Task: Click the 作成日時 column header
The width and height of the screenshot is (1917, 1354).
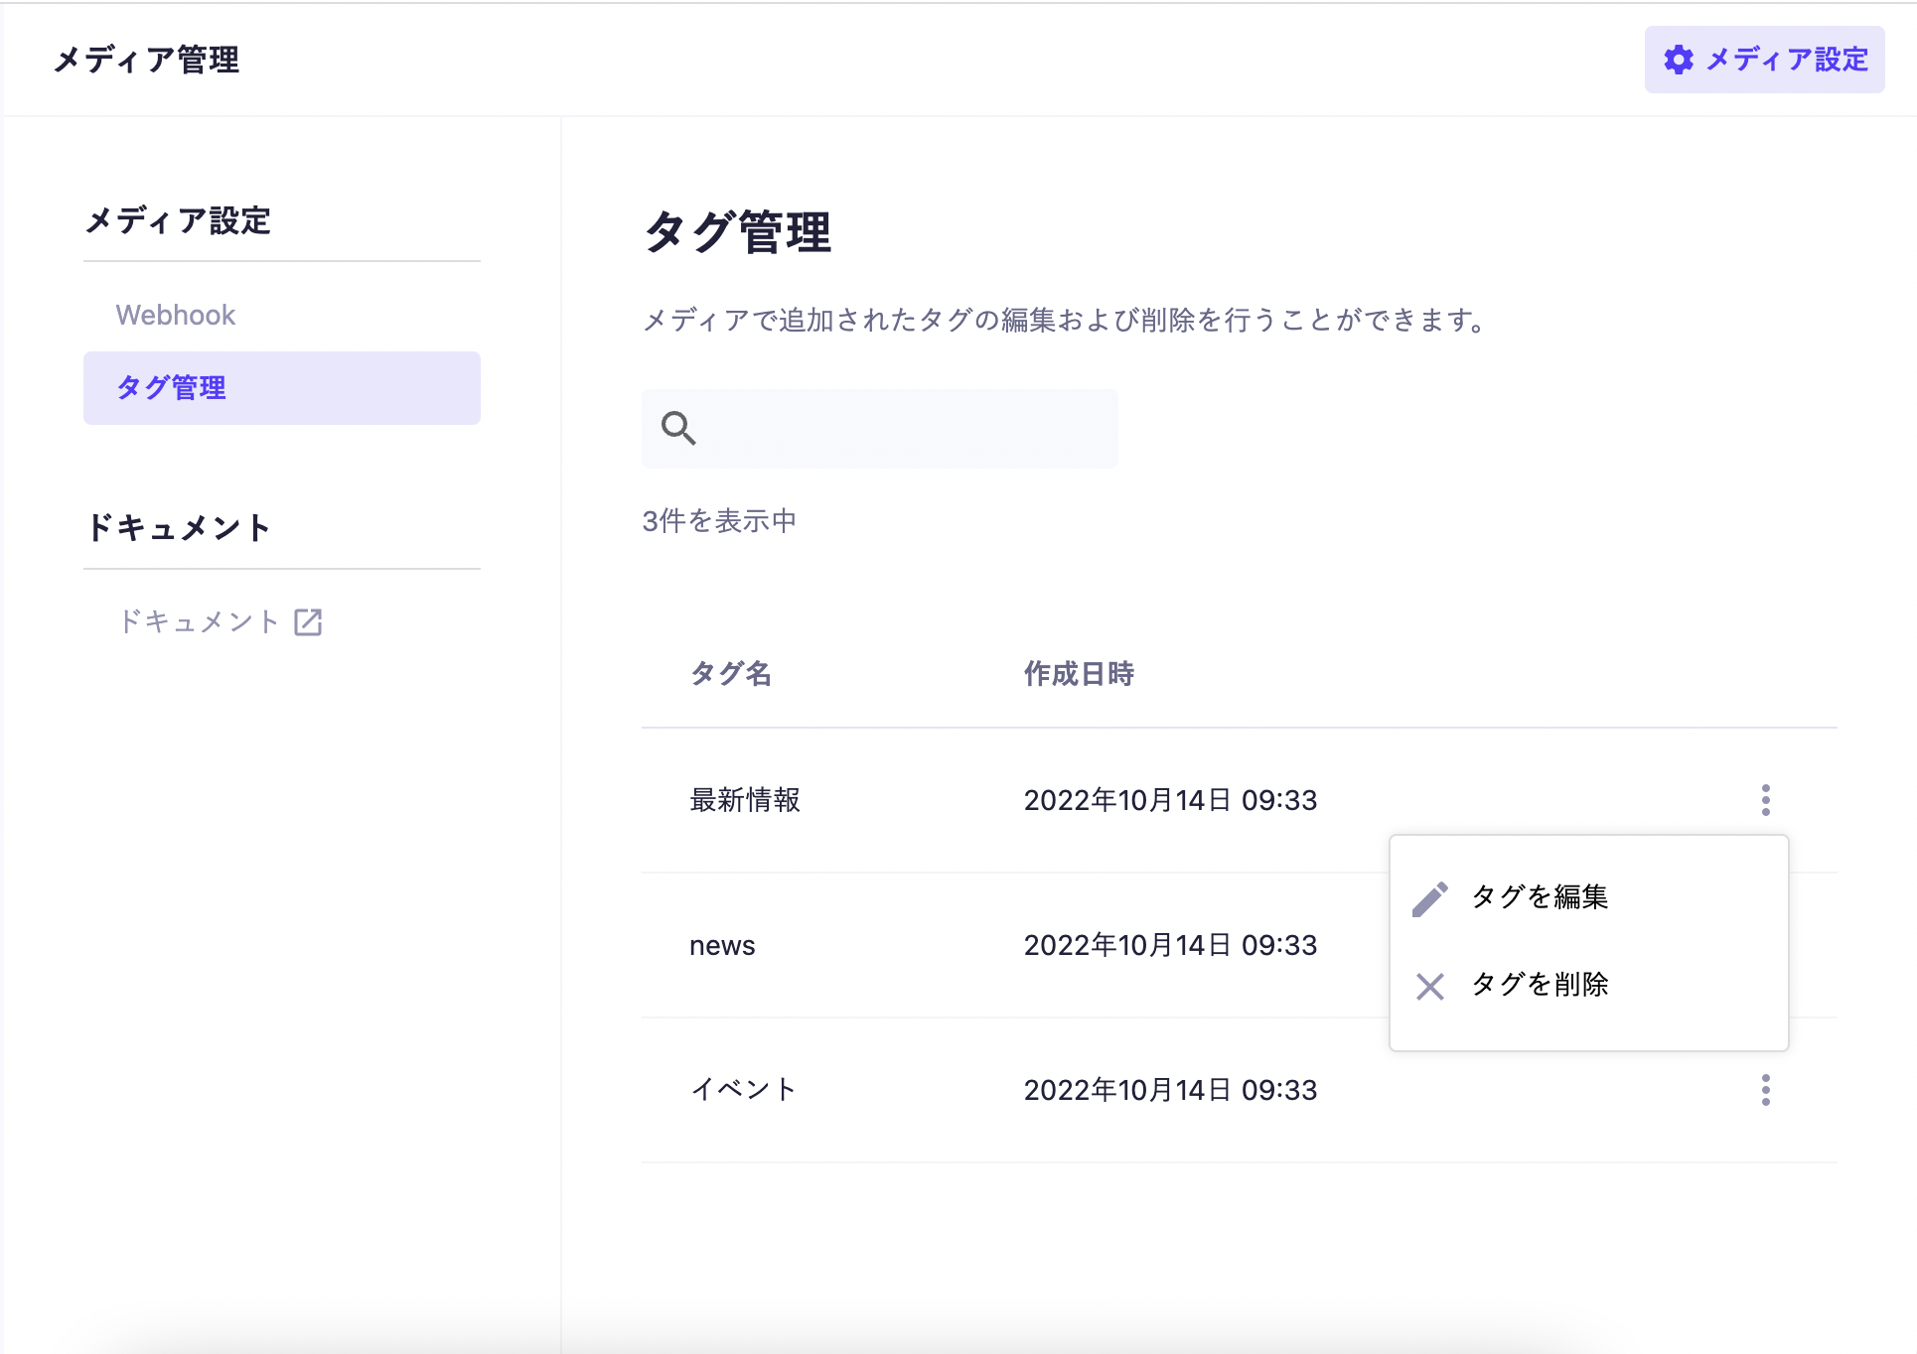Action: (1079, 674)
